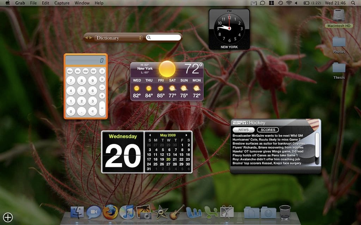Select the News view in ESPN widget
The height and width of the screenshot is (225, 361).
(x=244, y=130)
